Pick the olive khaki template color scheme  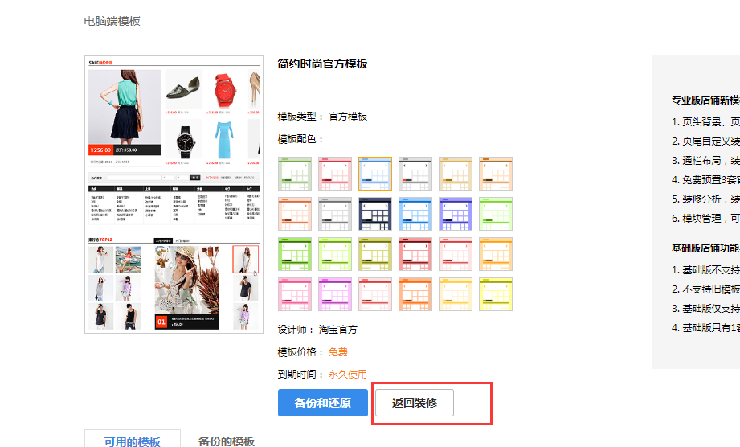point(374,254)
